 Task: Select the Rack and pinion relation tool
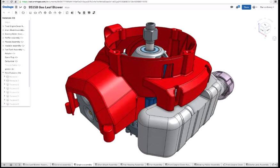click(84, 13)
